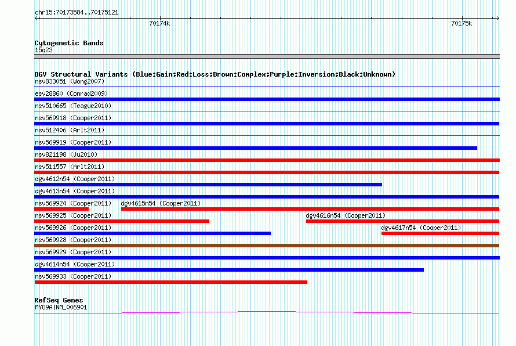Click the thin blue nsv833051 variant line
This screenshot has height=346, width=516.
[x=267, y=87]
